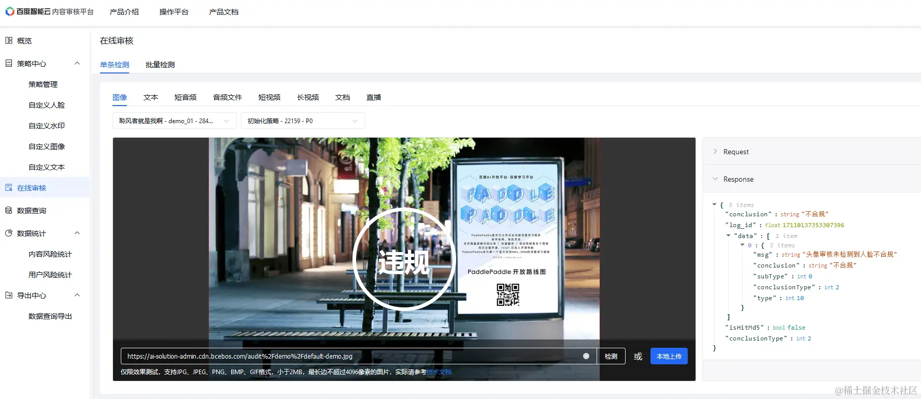921x399 pixels.
Task: Open 策略管理 in the sidebar
Action: click(43, 84)
